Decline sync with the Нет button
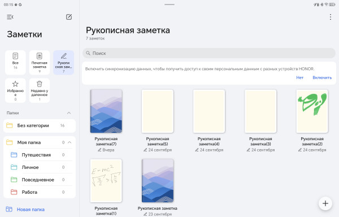The image size is (339, 217). click(299, 77)
